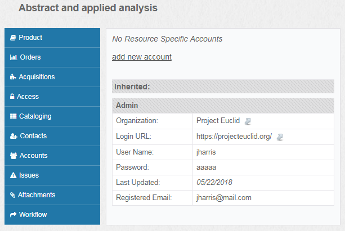Open external link icon beside Login URL
This screenshot has height=231, width=345.
280,137
